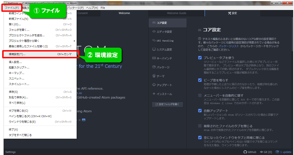Open the パッケージ(P) menu
294x155 pixels.
click(x=75, y=8)
